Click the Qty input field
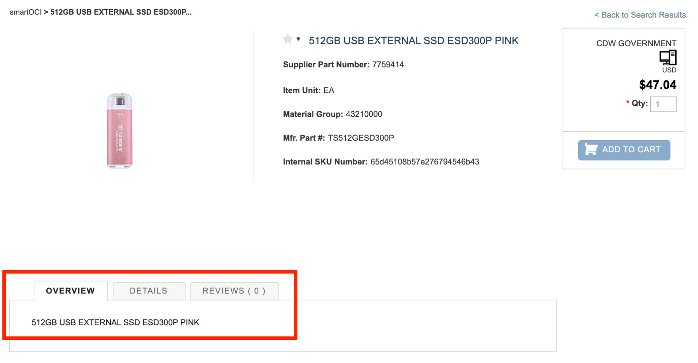The height and width of the screenshot is (363, 698). tap(663, 104)
